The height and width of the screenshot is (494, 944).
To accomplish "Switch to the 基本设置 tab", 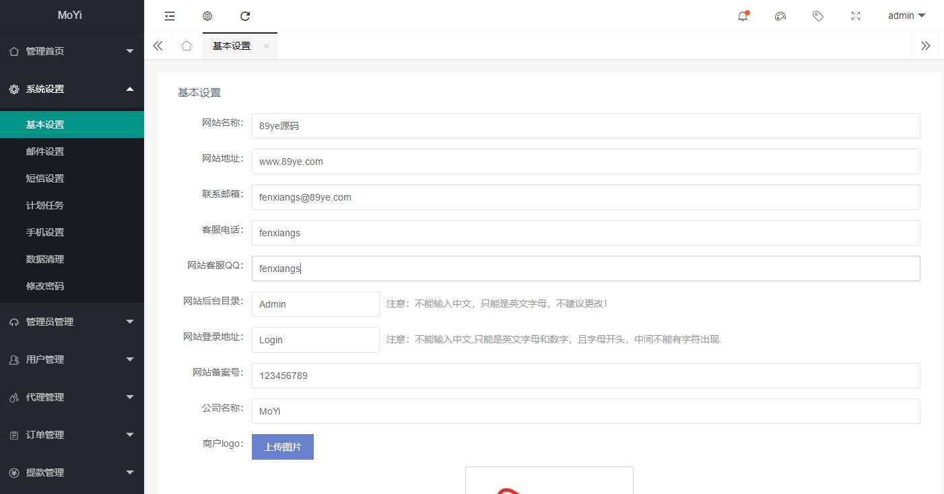I will tap(232, 46).
